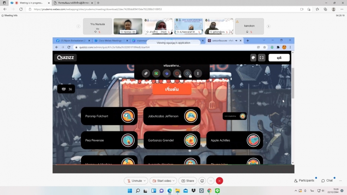Screen dimensions: 347x195
Task: Open the reactions emoji button
Action: coord(202,181)
